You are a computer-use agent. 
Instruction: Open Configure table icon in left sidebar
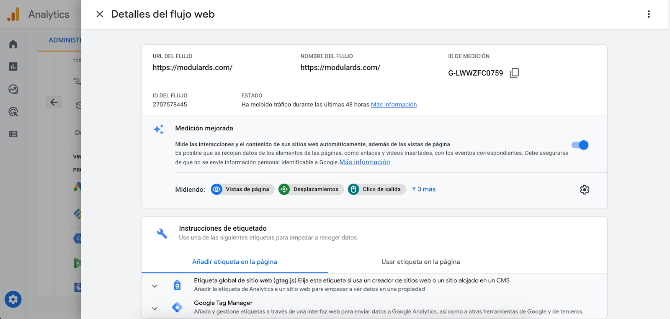point(13,134)
